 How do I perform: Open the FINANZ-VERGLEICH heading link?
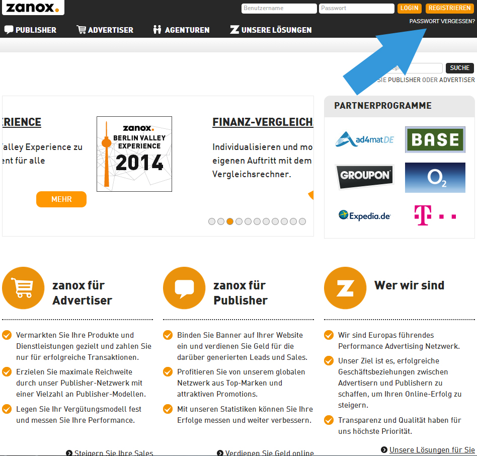[263, 122]
